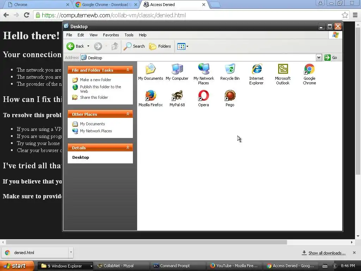Open My Network Places under Other Places
The image size is (361, 271).
pos(96,131)
